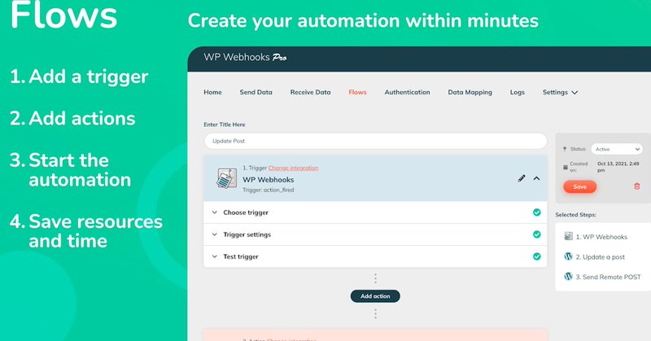Click the Change integration link for trigger
The height and width of the screenshot is (341, 651).
(x=293, y=168)
